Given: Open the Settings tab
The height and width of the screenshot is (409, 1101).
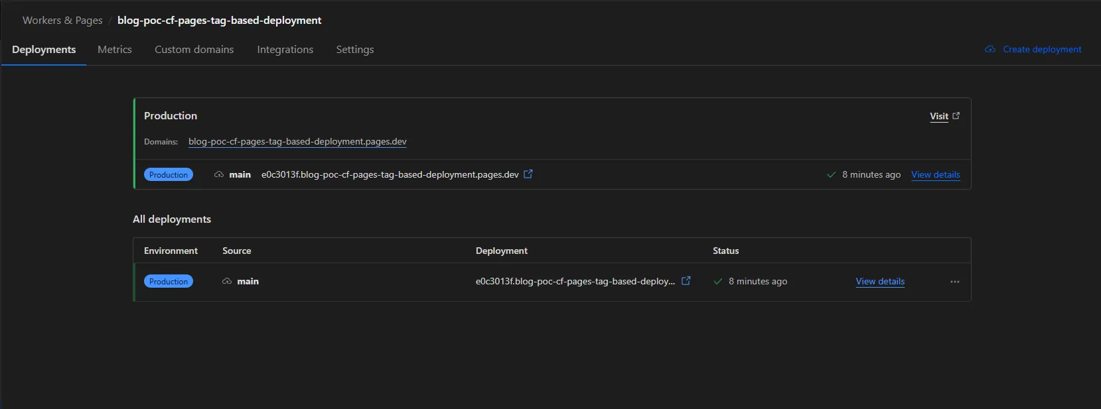Looking at the screenshot, I should click(x=354, y=50).
